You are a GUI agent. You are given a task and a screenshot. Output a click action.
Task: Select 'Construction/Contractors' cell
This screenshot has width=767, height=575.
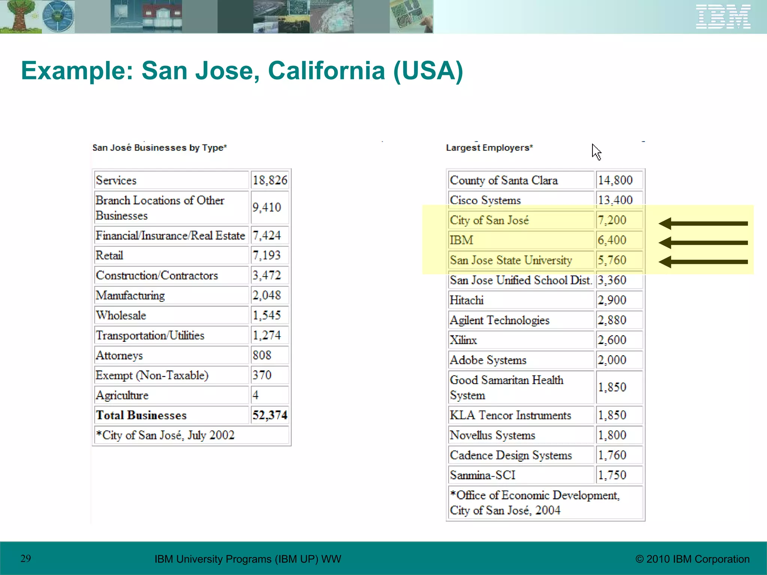[172, 275]
